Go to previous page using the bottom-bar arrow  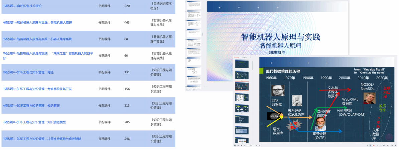(245, 146)
